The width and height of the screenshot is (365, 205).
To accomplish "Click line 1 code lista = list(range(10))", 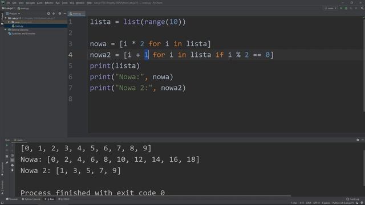I will tap(138, 22).
